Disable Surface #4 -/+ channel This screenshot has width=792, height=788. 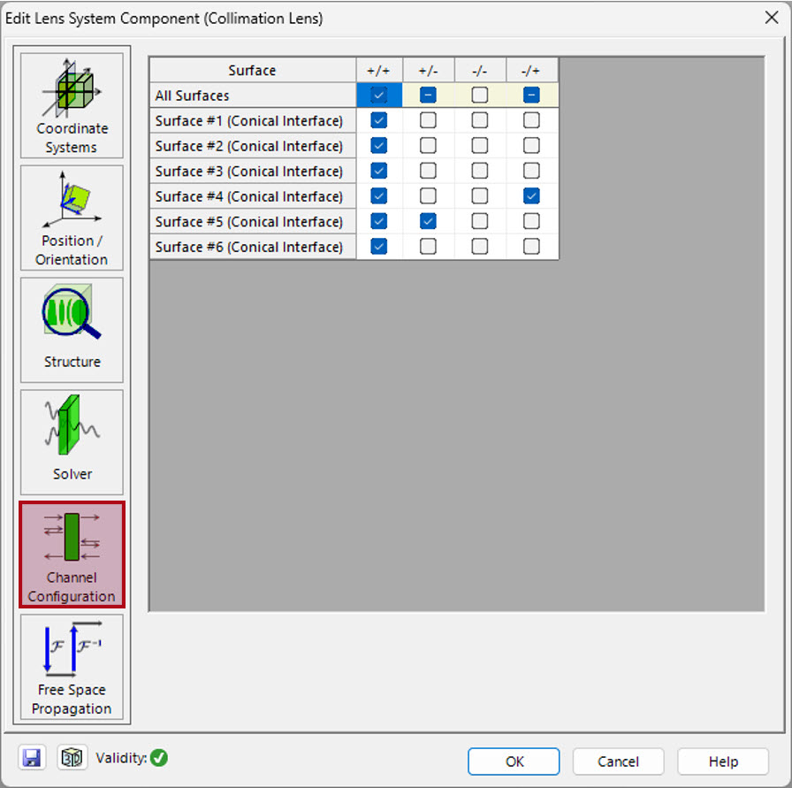pyautogui.click(x=531, y=196)
